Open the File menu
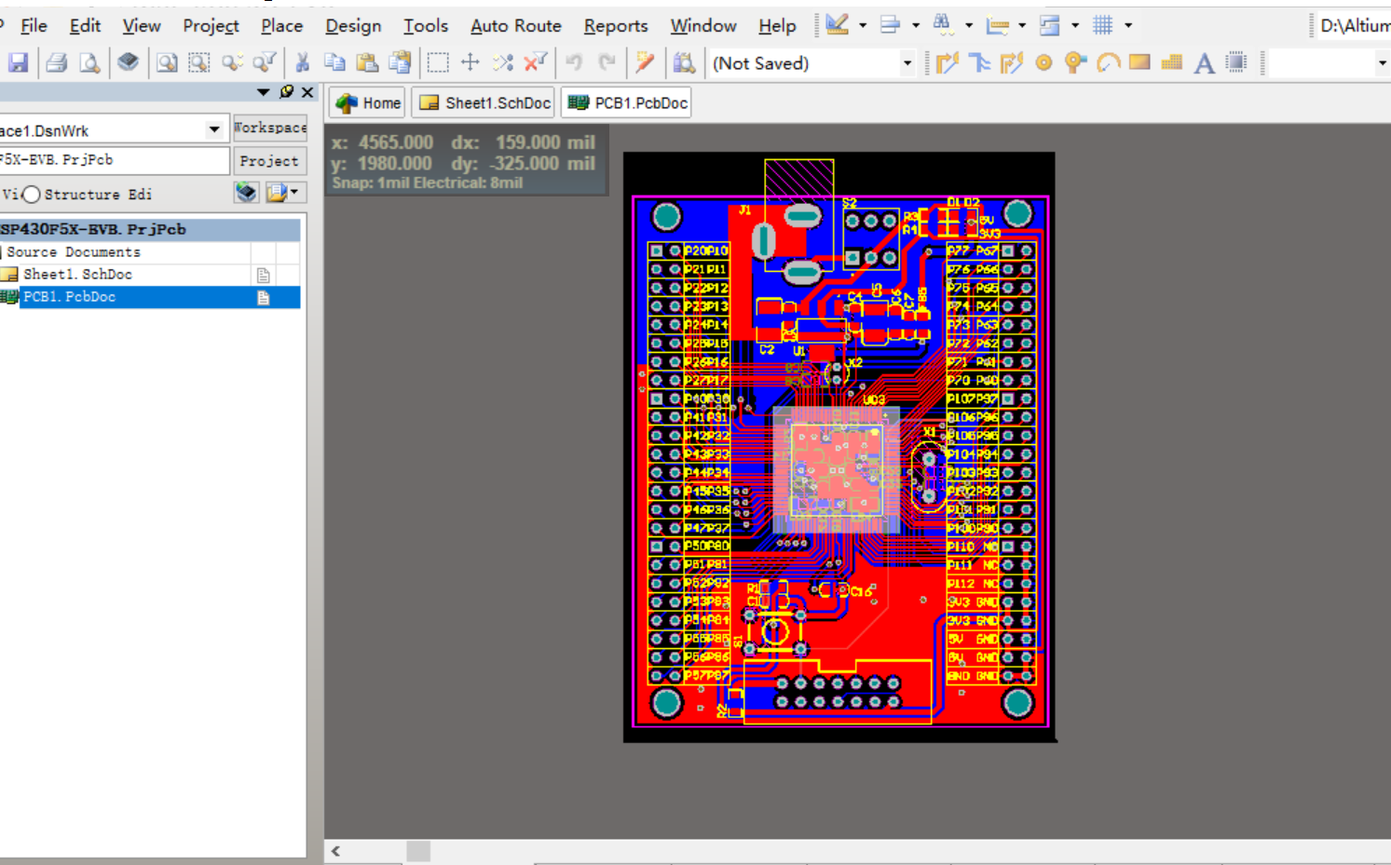 [34, 26]
